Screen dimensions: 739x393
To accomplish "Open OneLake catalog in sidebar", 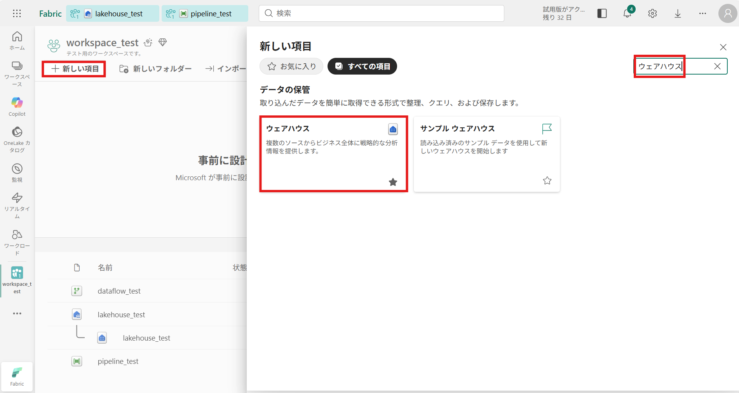I will click(17, 139).
